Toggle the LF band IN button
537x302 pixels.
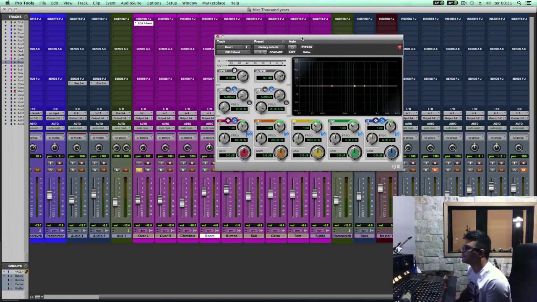coord(249,134)
